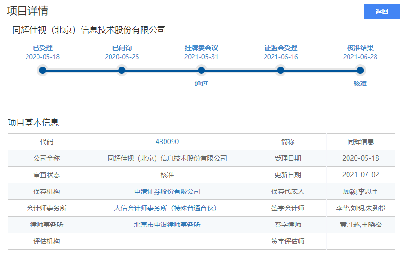Click the 证监会受理 stage label
Screen dimensions: 403x253
coord(281,48)
